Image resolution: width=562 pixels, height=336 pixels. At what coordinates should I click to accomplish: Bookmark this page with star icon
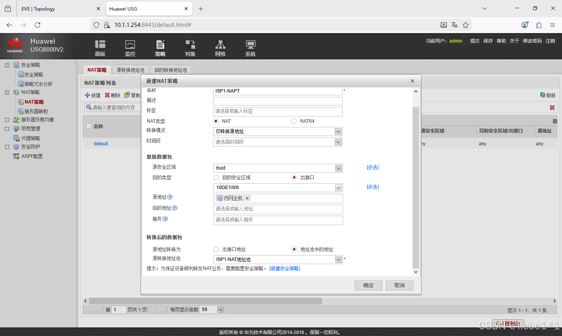pyautogui.click(x=466, y=25)
